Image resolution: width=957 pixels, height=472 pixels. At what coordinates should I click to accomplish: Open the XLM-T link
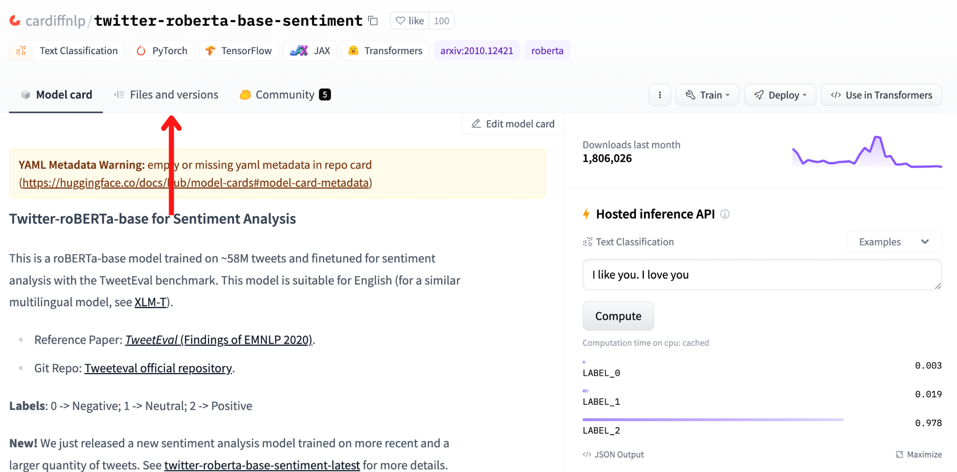pyautogui.click(x=150, y=302)
